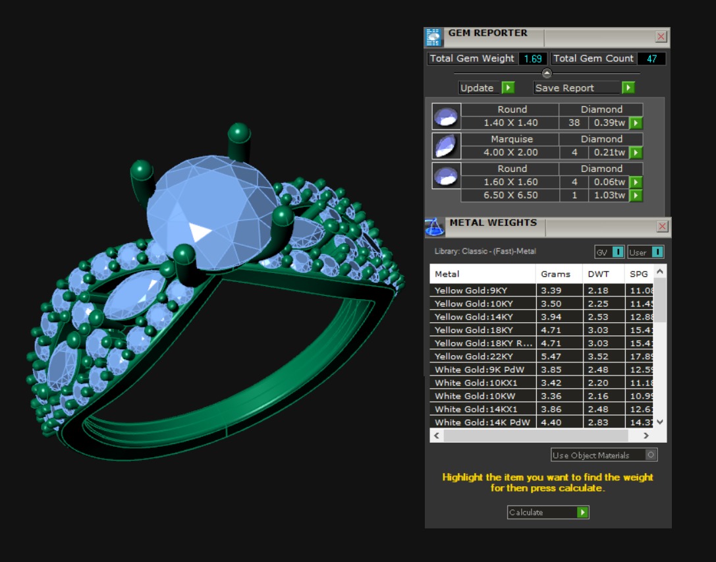The height and width of the screenshot is (562, 716).
Task: Sort the table by the Metal column header
Action: (x=483, y=274)
